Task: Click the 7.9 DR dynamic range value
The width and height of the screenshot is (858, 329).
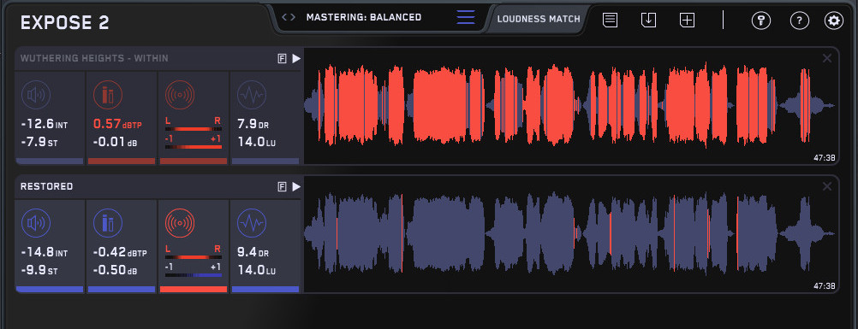Action: (x=253, y=125)
